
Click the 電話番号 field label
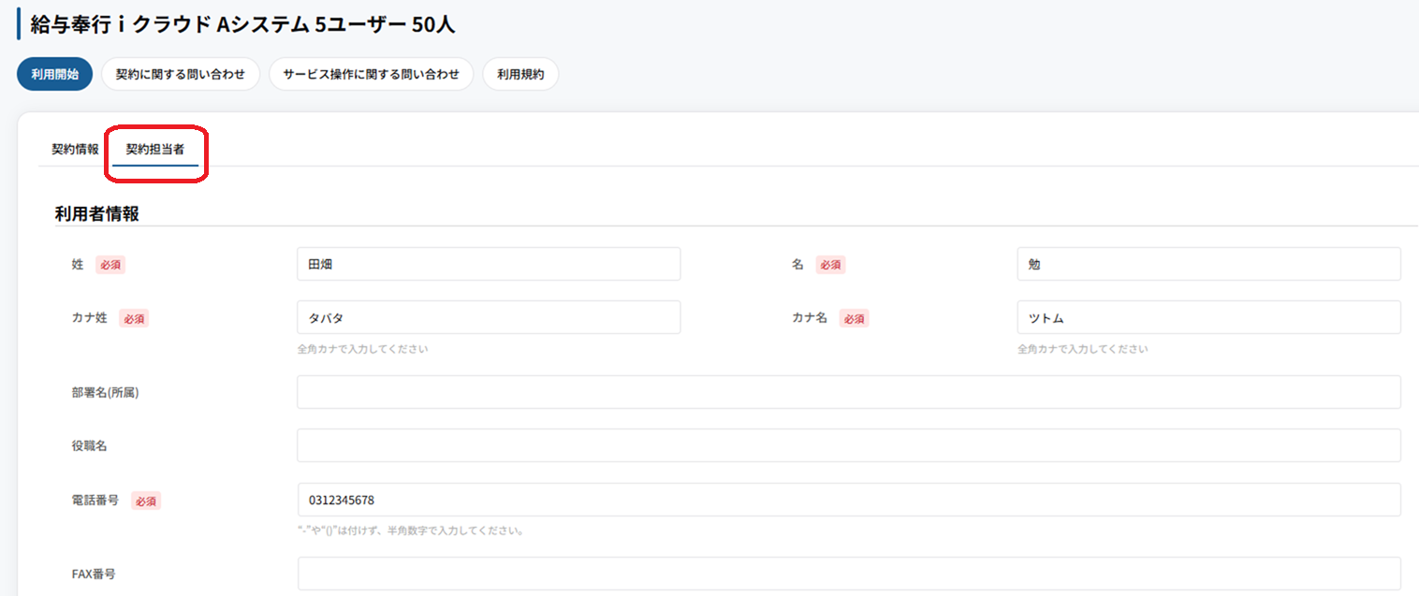point(95,500)
